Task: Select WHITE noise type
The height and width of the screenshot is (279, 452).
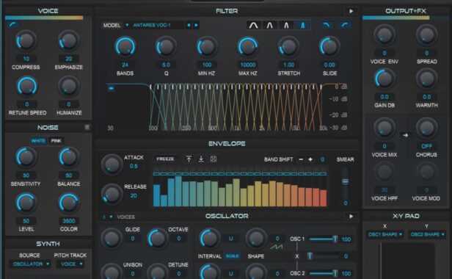Action: pos(38,141)
